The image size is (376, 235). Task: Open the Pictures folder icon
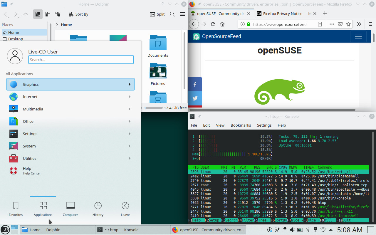pos(158,74)
